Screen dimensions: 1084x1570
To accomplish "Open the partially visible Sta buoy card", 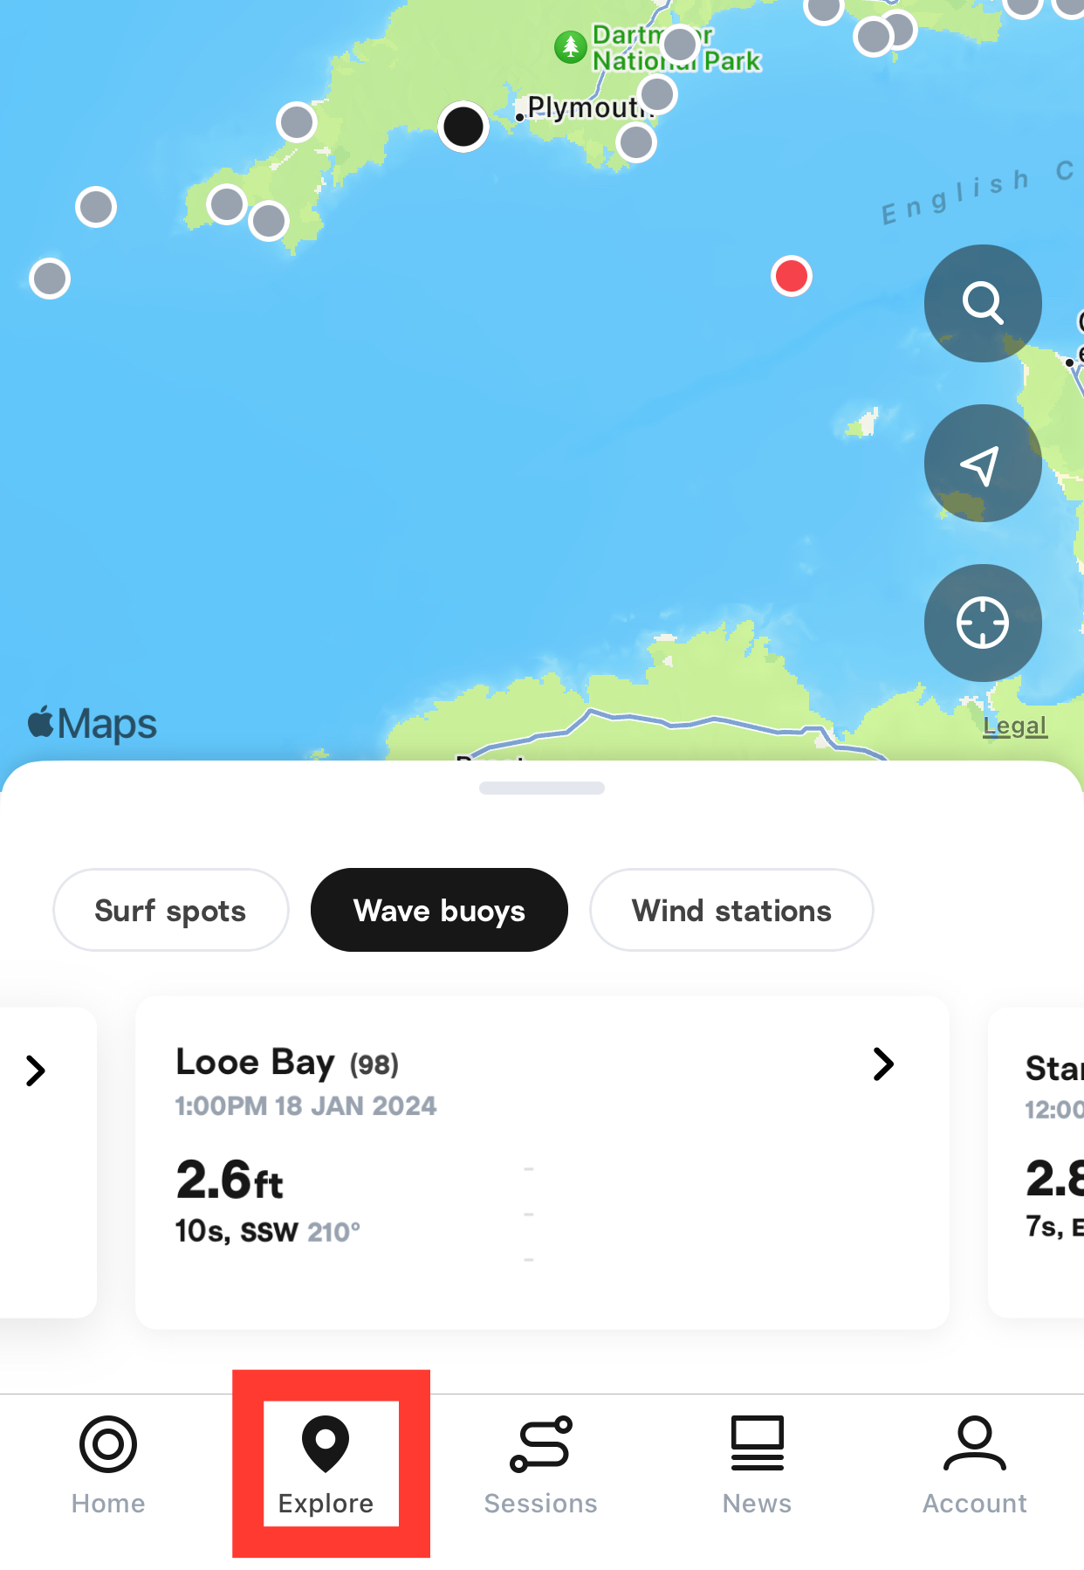I will (x=1036, y=1162).
